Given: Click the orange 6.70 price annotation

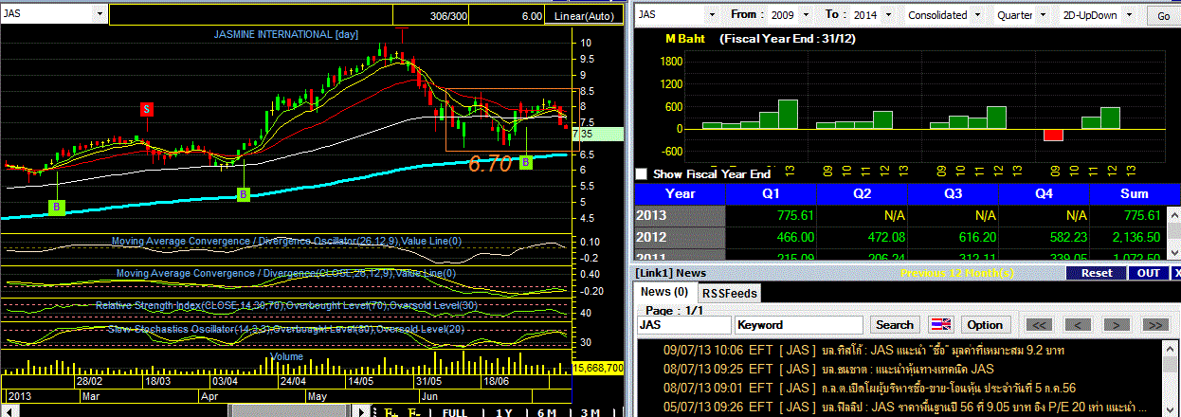Looking at the screenshot, I should tap(490, 163).
